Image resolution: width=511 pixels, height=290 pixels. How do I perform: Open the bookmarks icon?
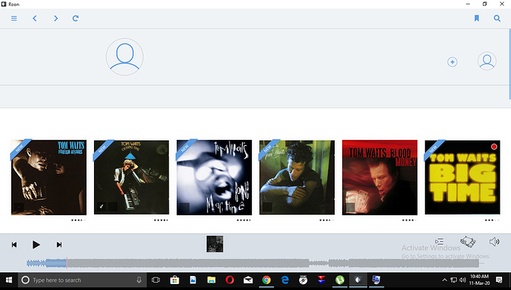point(476,18)
